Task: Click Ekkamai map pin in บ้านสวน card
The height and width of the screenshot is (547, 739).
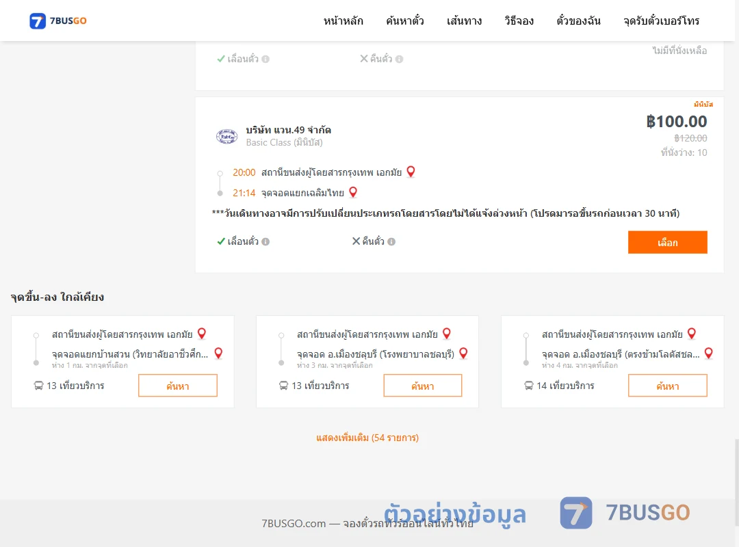Action: 202,333
